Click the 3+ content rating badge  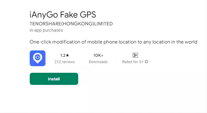point(135,55)
